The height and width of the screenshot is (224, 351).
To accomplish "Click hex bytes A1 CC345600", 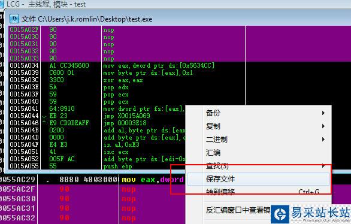I will click(69, 65).
